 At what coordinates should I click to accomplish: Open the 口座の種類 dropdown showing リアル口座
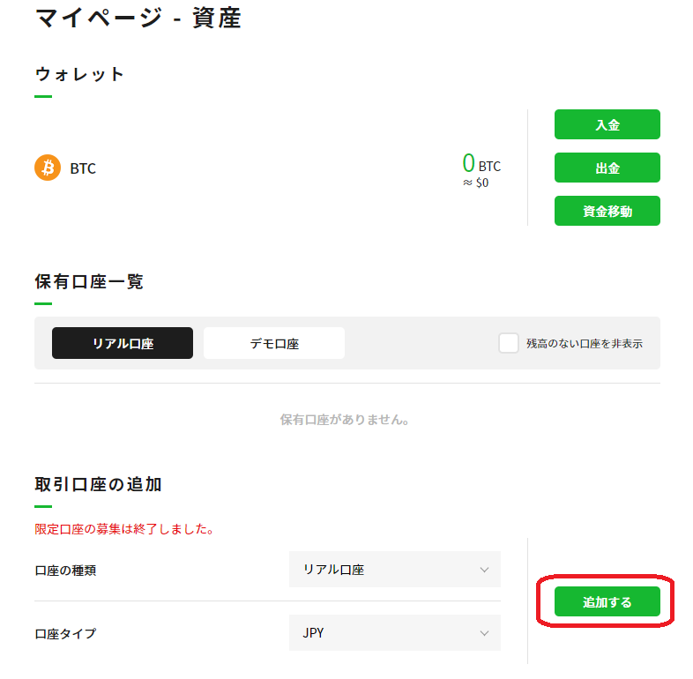tap(395, 570)
